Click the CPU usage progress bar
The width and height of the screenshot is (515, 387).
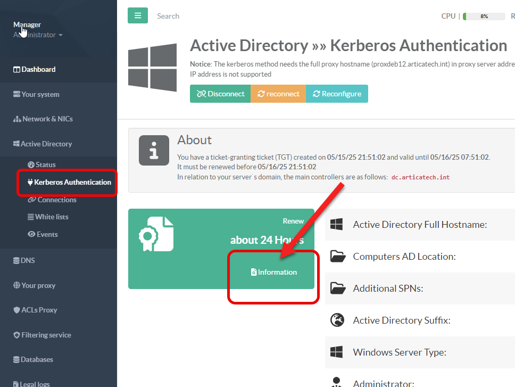pos(484,16)
